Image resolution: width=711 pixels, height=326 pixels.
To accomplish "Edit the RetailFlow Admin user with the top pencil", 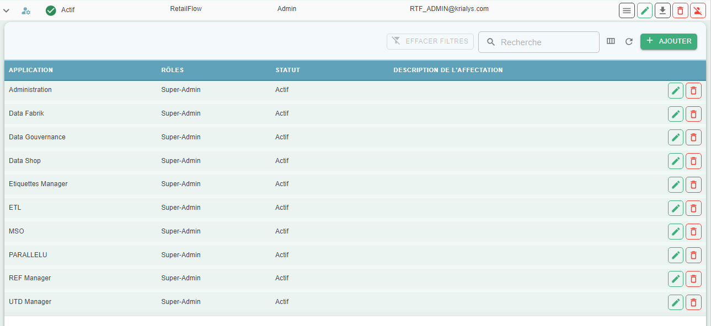I will [645, 10].
